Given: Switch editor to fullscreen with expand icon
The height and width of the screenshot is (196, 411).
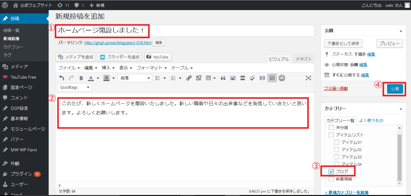Looking at the screenshot, I should (309, 78).
